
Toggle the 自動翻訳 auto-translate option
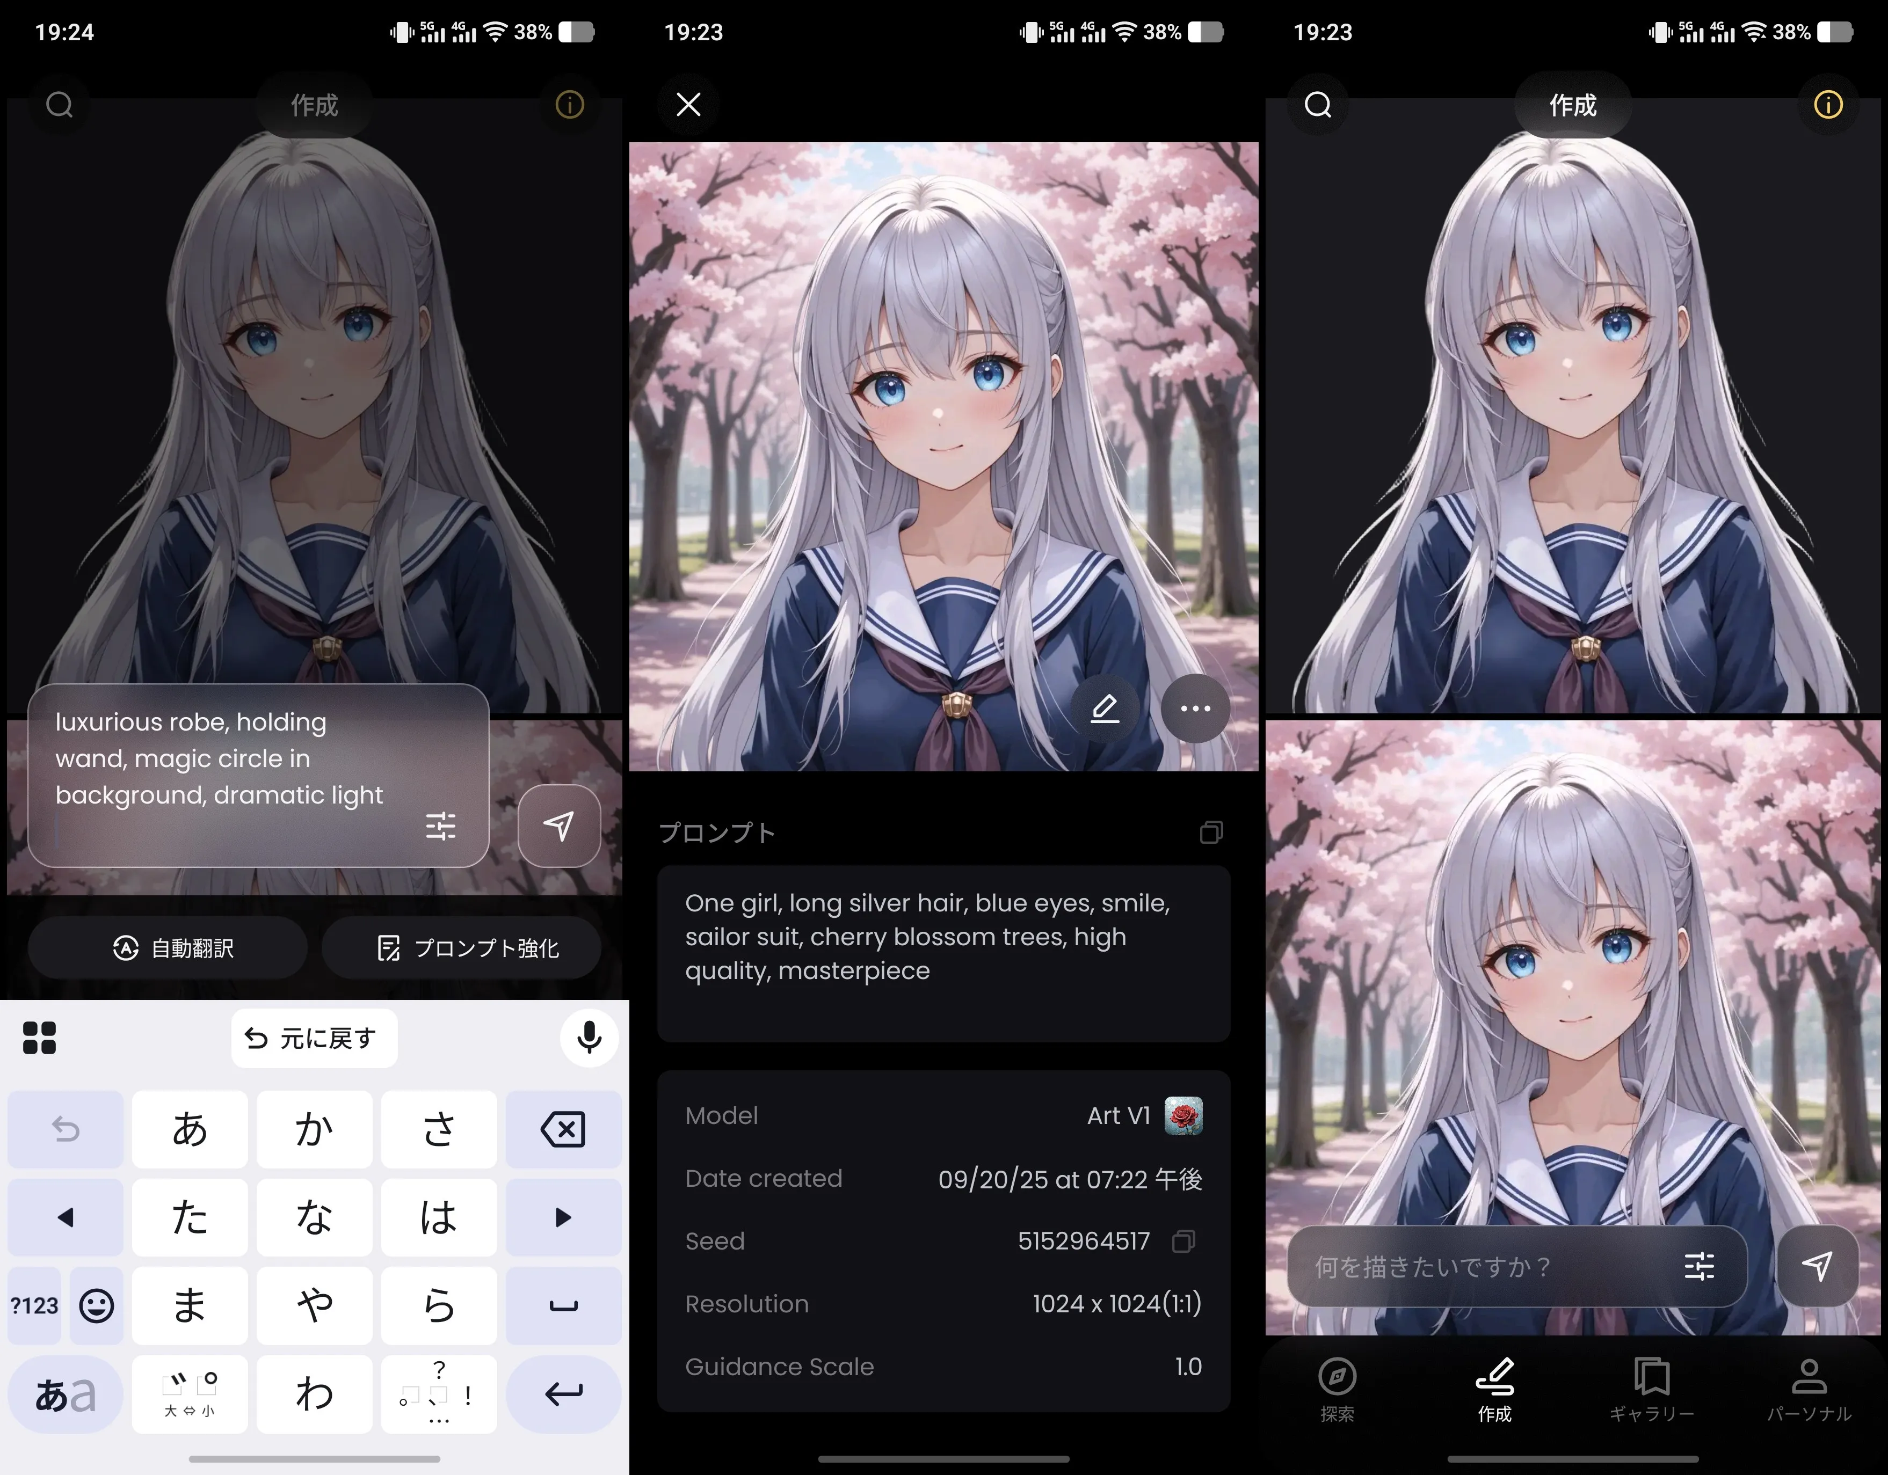point(168,948)
